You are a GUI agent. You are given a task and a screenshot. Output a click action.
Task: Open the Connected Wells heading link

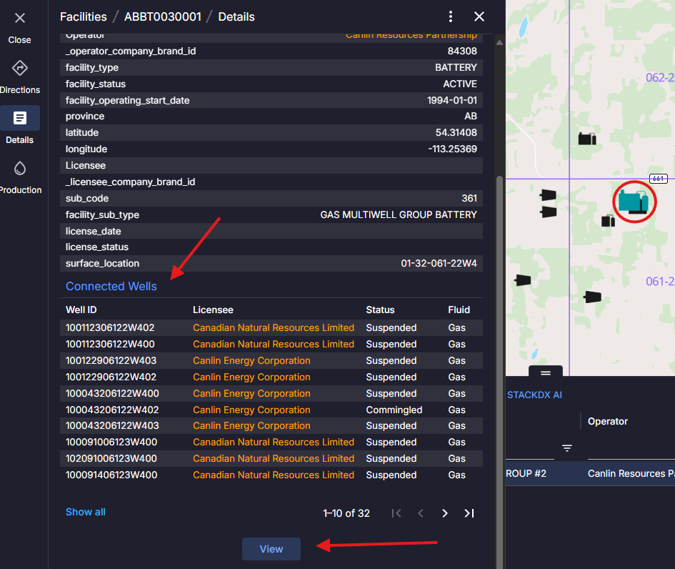[111, 286]
